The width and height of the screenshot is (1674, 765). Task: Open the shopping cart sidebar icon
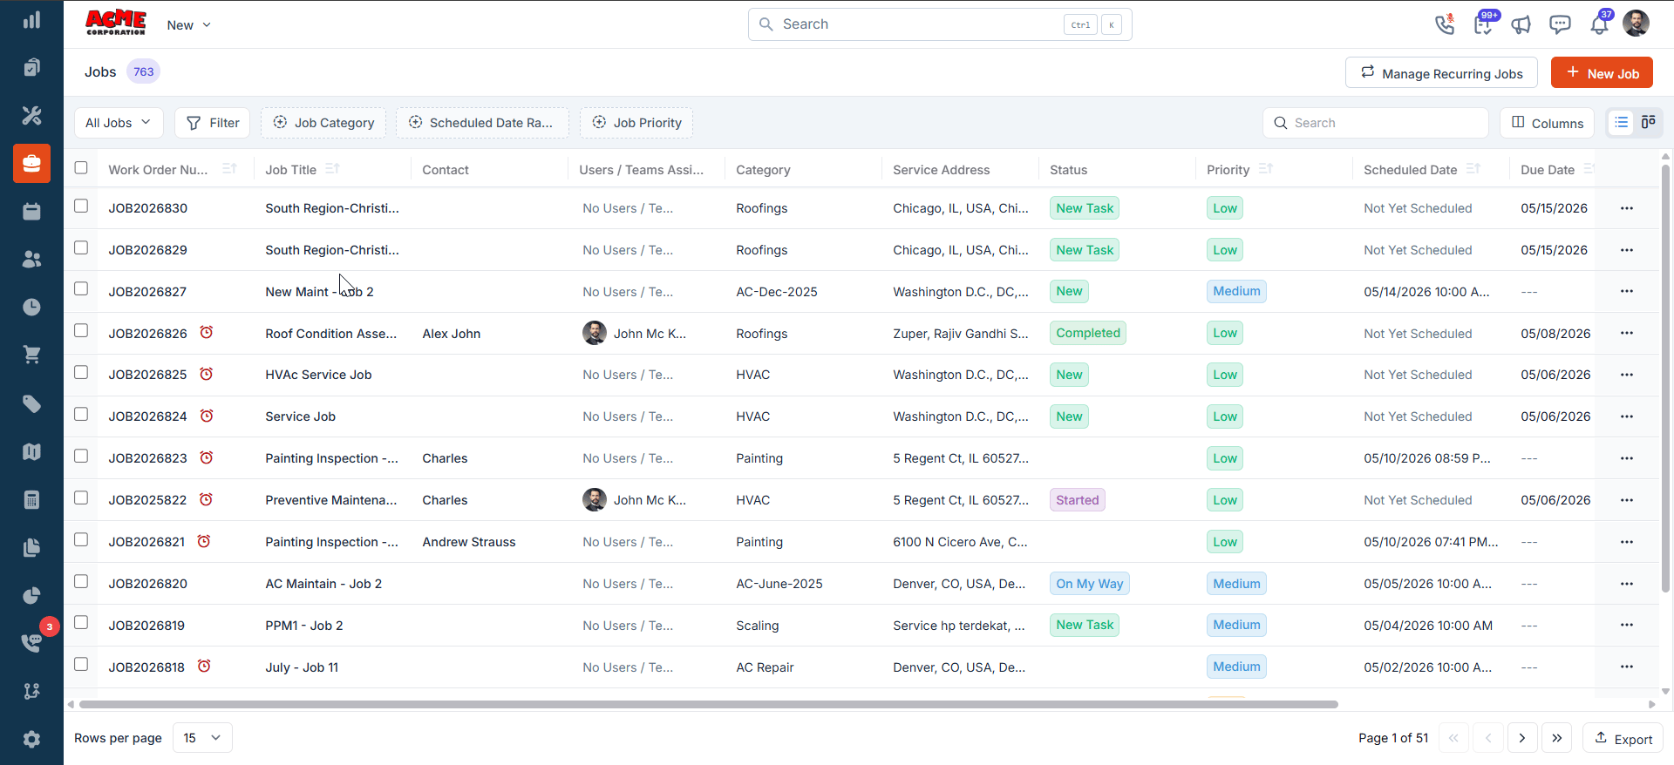point(31,355)
